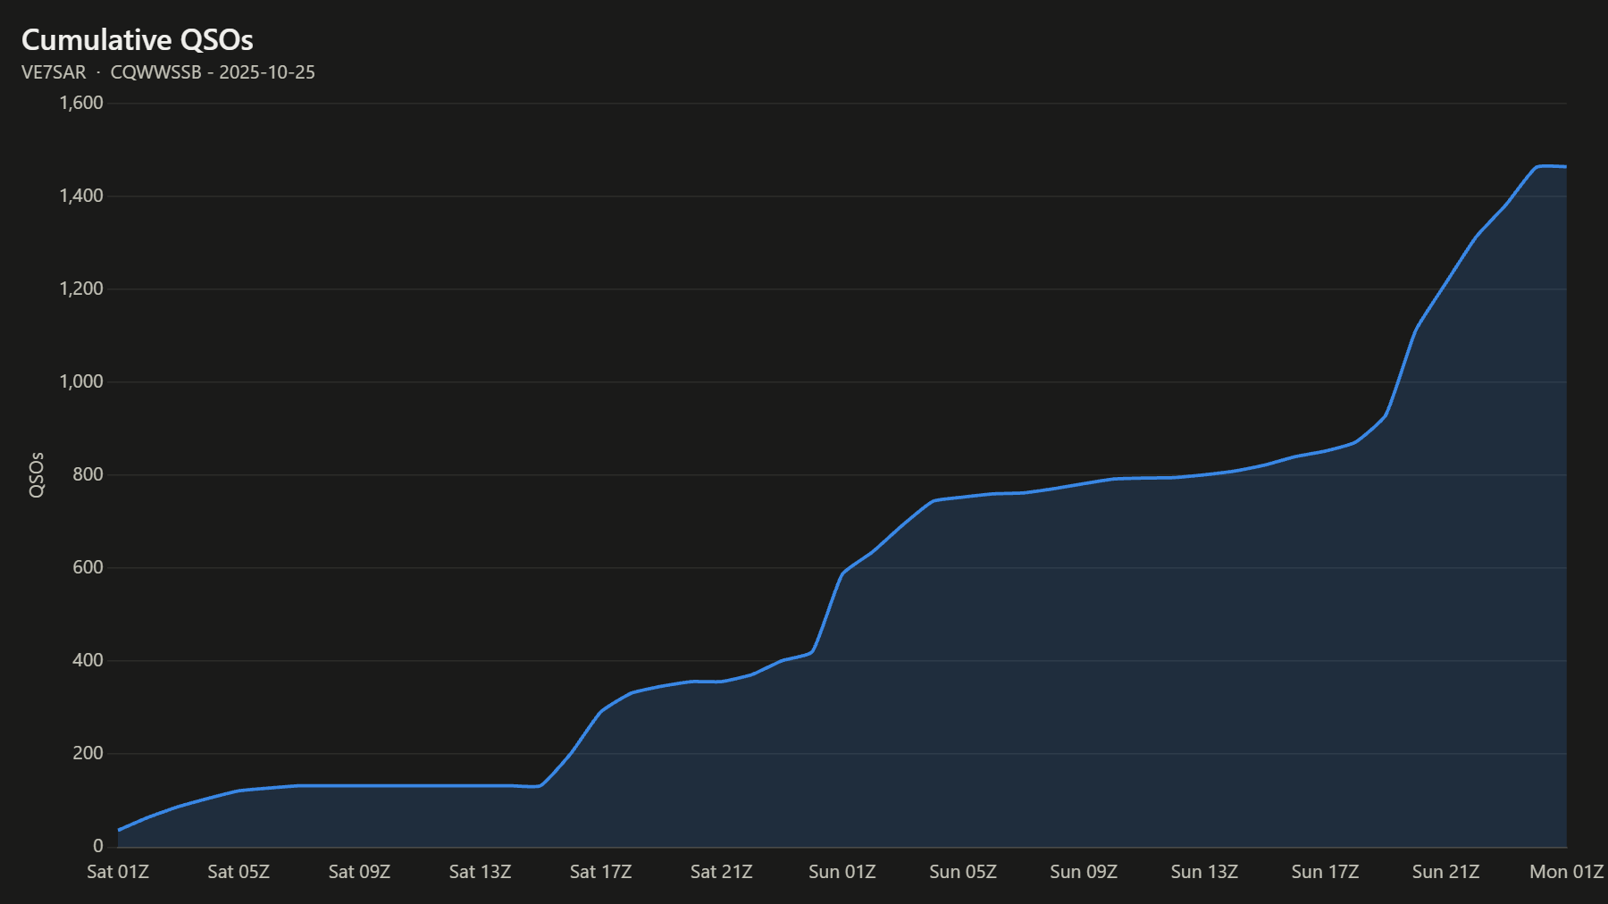Click the CQWWSSB - 2025-10-25 contest label
1608x904 pixels.
click(213, 72)
